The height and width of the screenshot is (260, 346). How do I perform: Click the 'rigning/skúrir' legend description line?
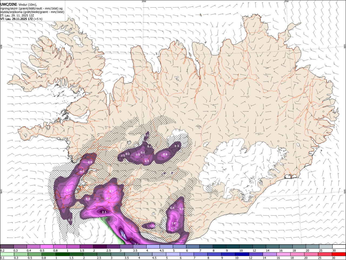tap(31, 8)
